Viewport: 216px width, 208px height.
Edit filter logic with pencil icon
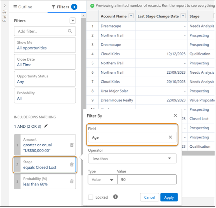46,126
